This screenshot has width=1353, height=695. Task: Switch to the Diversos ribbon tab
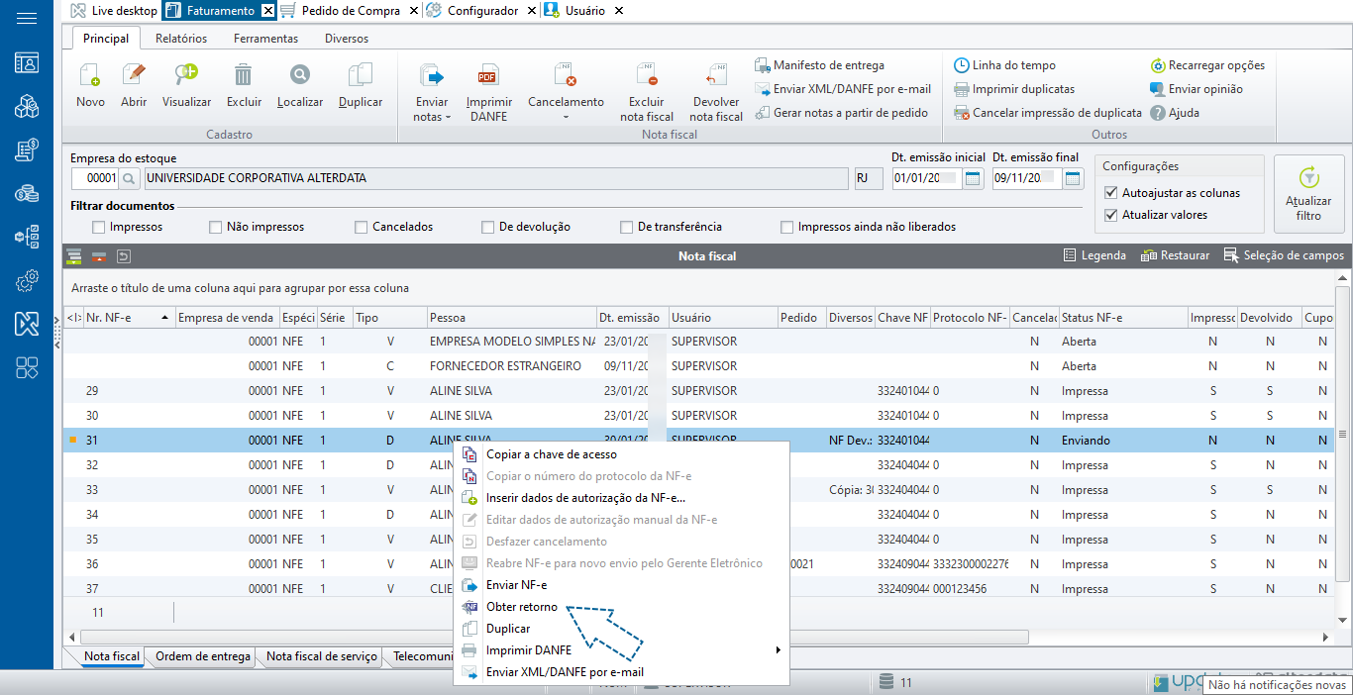tap(347, 39)
